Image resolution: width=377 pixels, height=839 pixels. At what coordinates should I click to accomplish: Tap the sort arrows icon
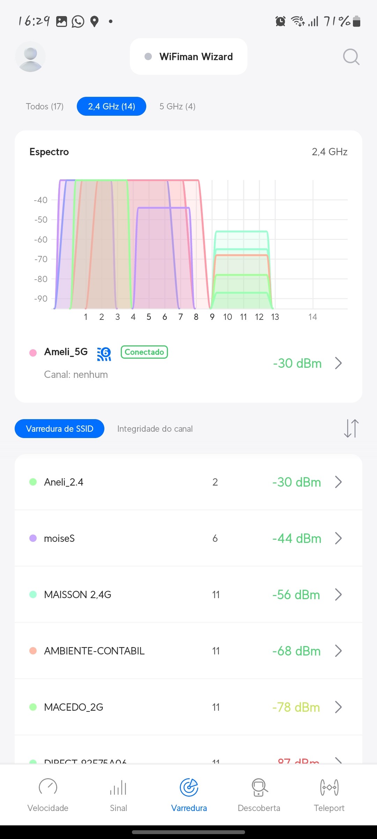[351, 429]
